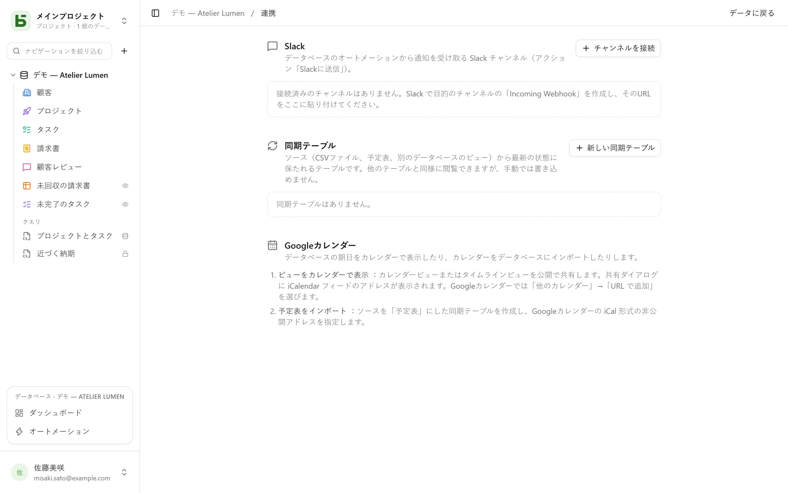Toggle the eye icon on 未完了のタスク
The width and height of the screenshot is (788, 493).
point(125,204)
